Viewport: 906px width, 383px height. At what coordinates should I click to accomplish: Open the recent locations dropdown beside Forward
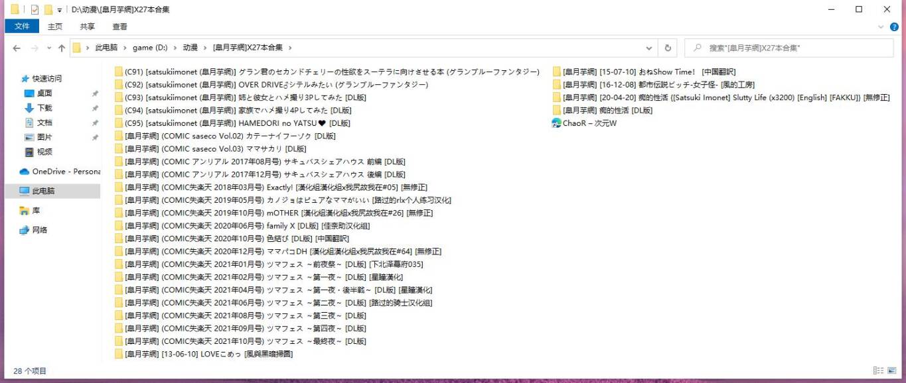[48, 48]
